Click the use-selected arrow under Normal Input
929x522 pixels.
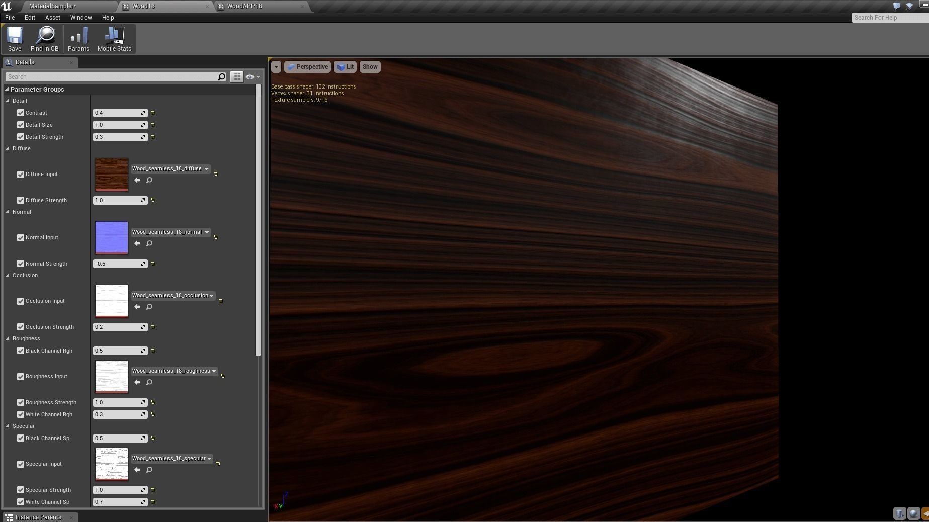(137, 243)
